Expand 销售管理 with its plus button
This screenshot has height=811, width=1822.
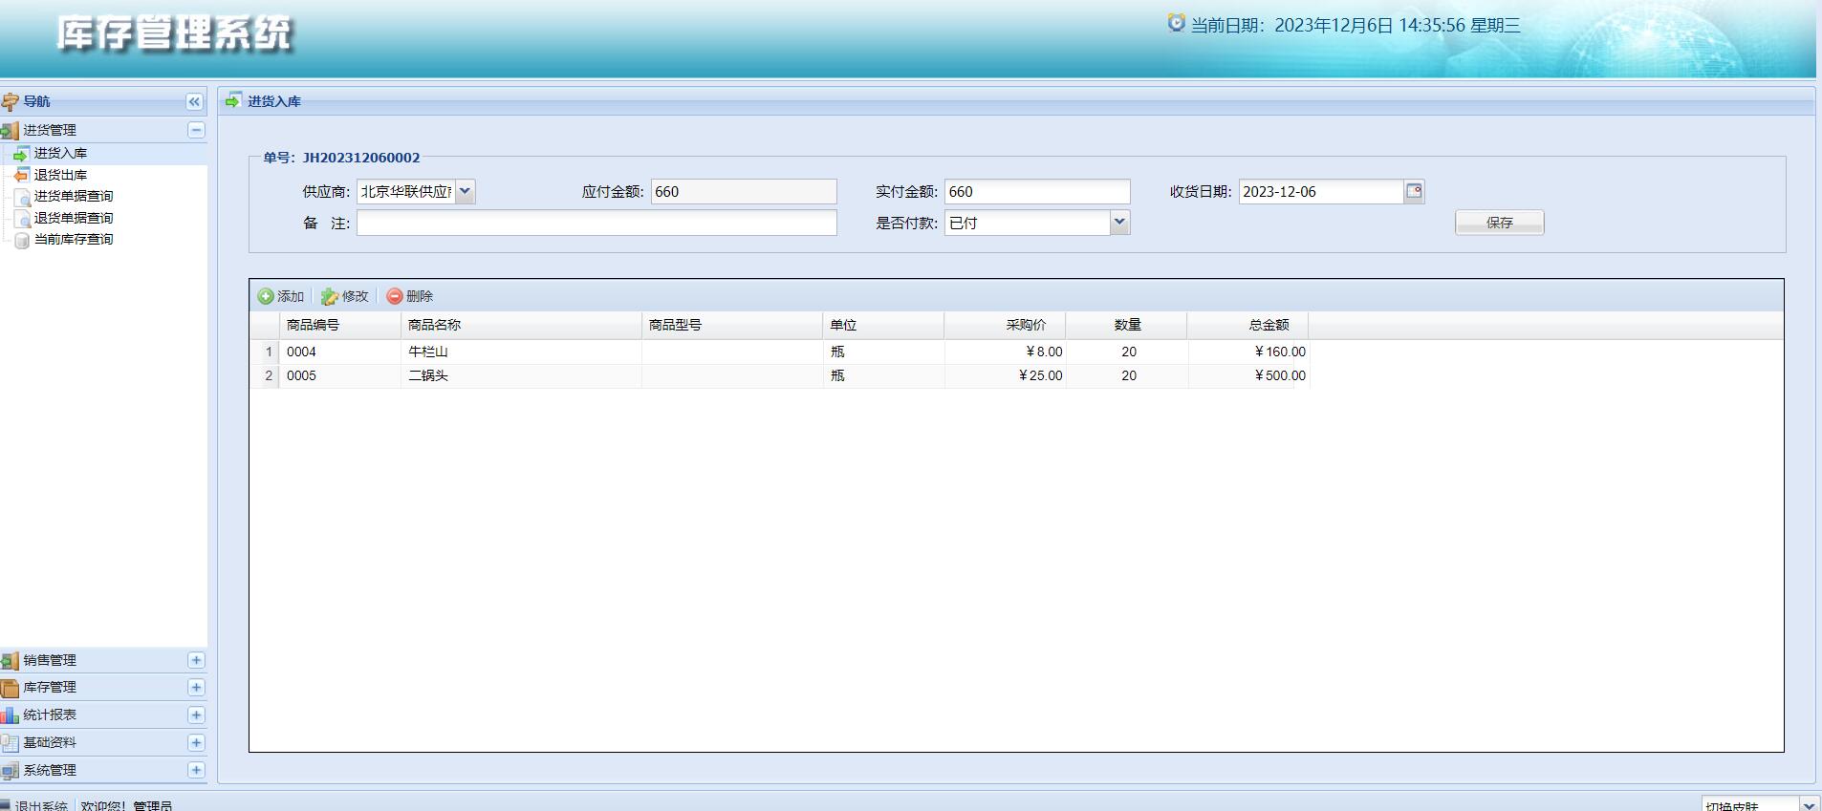tap(196, 660)
